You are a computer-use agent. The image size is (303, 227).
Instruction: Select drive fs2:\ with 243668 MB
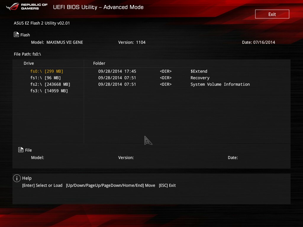click(50, 84)
